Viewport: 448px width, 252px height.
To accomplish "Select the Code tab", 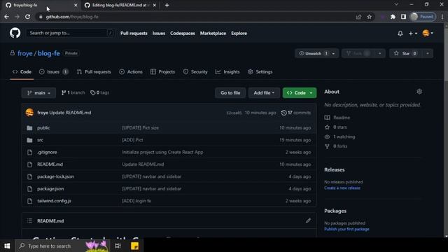I will 22,71.
